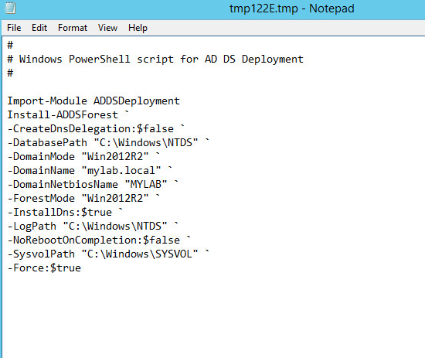This screenshot has height=358, width=425.
Task: Click on the "mylab.local" domain name text
Action: tap(121, 170)
